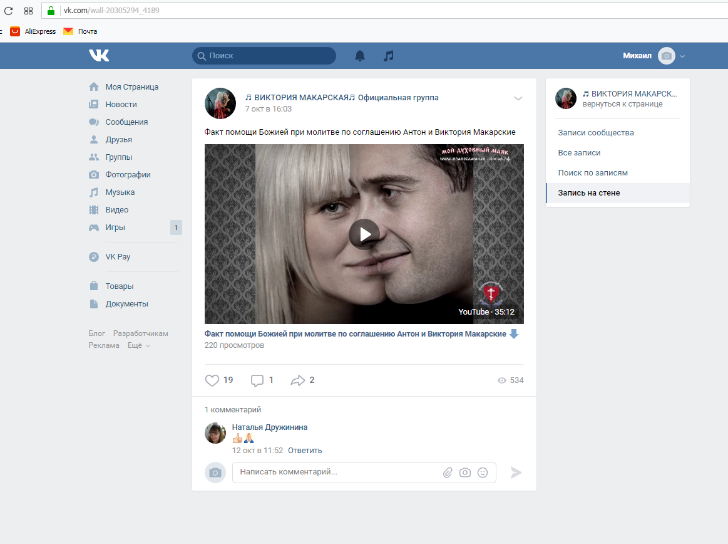Click your avatar placeholder beside comment box
Screen dimensions: 728x544
click(x=215, y=473)
